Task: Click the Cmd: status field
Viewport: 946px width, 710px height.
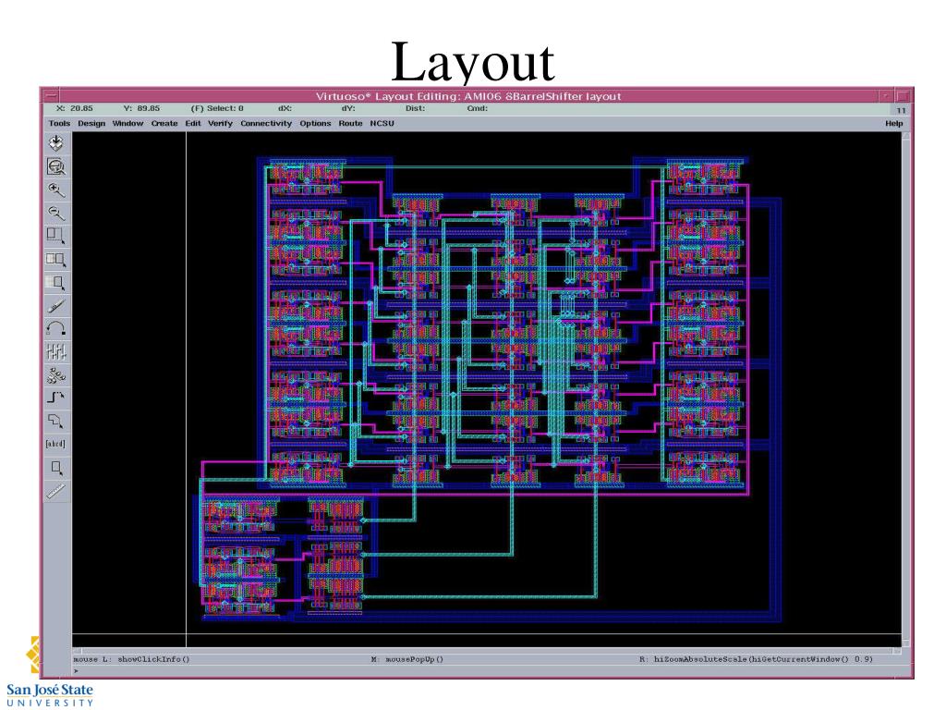Action: [x=478, y=109]
